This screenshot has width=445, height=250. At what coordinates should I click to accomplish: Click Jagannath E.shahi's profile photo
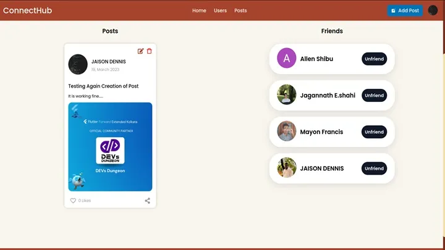click(x=286, y=95)
